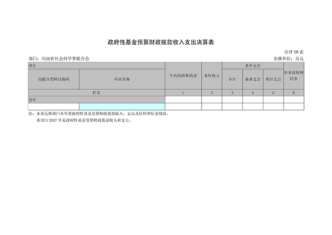
Task: Click column number 5 cell
Action: (273, 93)
